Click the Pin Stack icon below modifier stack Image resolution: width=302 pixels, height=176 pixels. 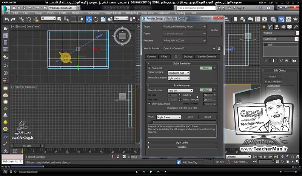click(266, 61)
